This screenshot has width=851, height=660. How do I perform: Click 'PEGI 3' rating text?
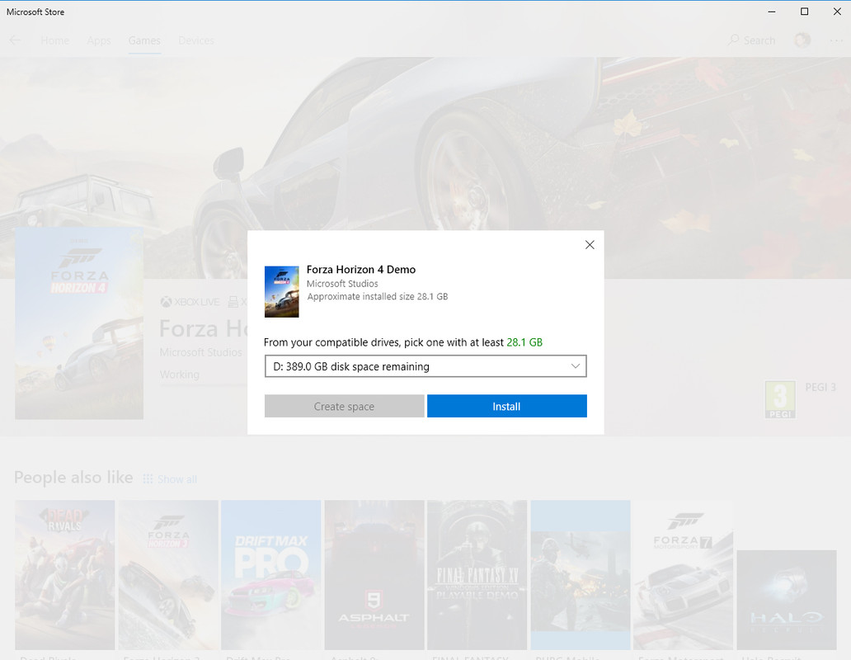[x=820, y=387]
